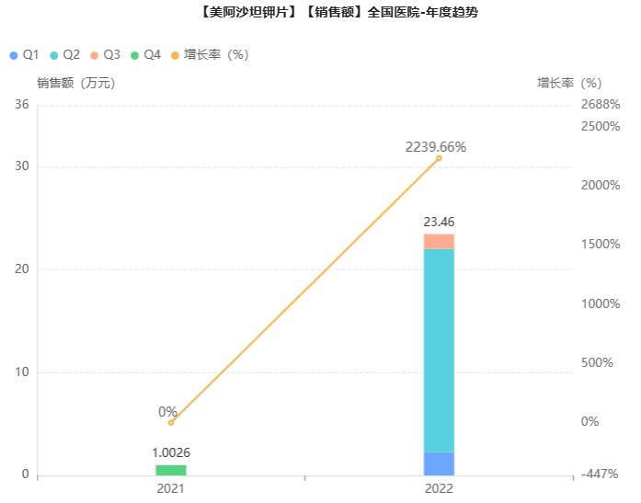The width and height of the screenshot is (641, 503).
Task: Click the cyan Q2 legend dot
Action: tap(53, 55)
